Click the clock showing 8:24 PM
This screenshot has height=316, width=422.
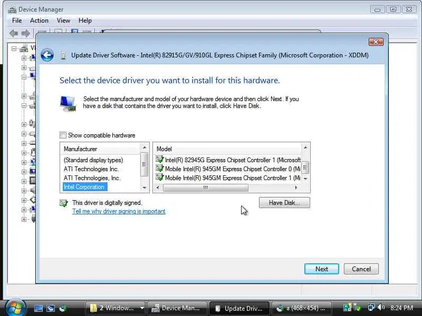(401, 308)
